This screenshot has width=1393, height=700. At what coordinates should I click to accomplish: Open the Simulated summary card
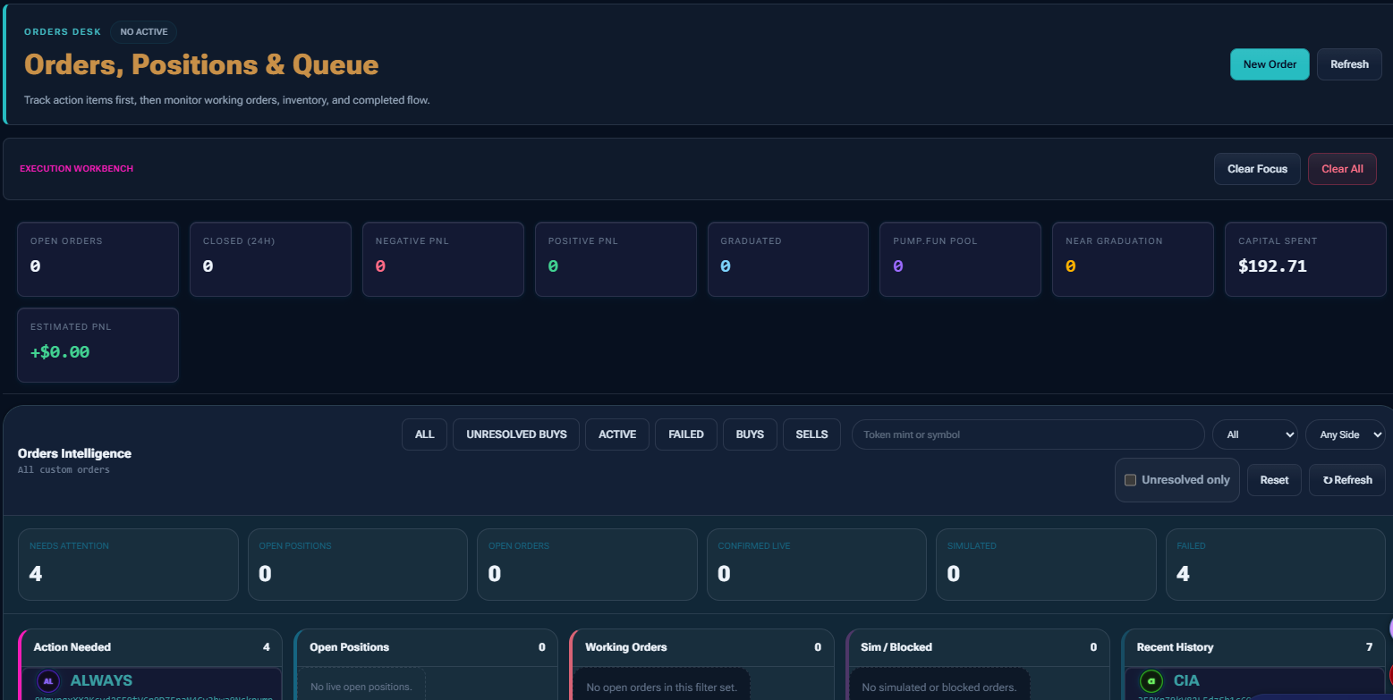tap(1046, 564)
